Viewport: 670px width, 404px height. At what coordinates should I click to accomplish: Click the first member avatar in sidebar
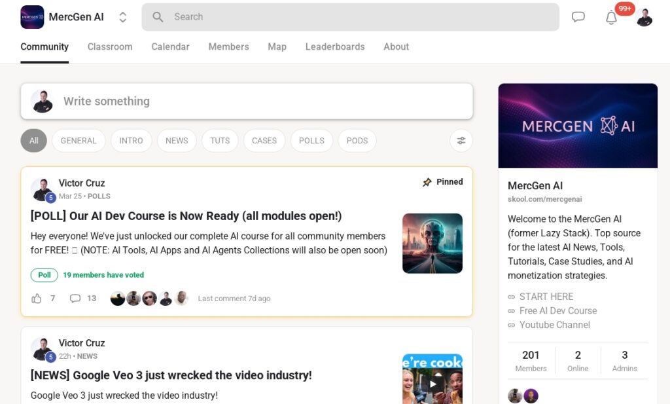[x=515, y=396]
